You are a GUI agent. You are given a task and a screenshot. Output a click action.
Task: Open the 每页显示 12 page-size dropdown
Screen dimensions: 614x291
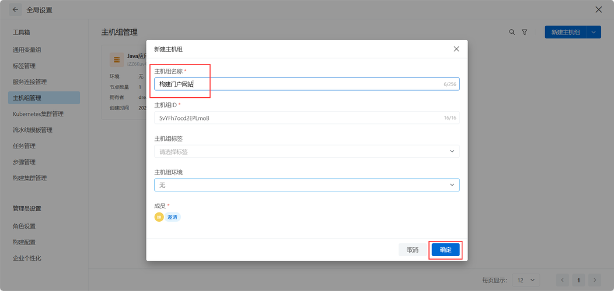click(526, 280)
